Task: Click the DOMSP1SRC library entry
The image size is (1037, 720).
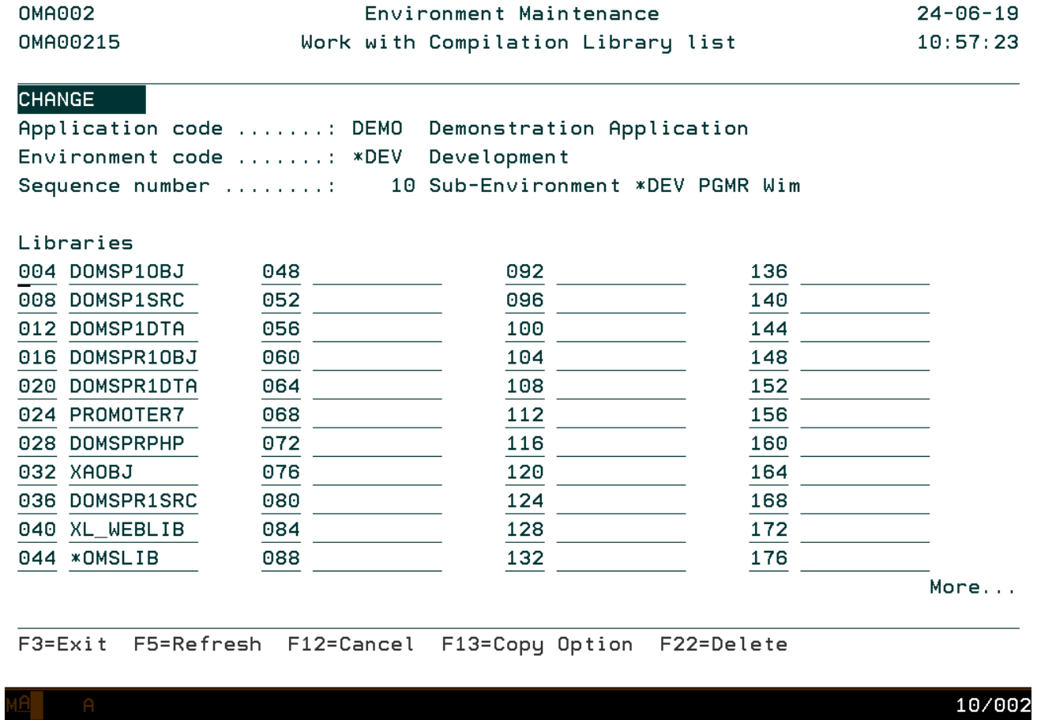Action: pyautogui.click(x=133, y=300)
